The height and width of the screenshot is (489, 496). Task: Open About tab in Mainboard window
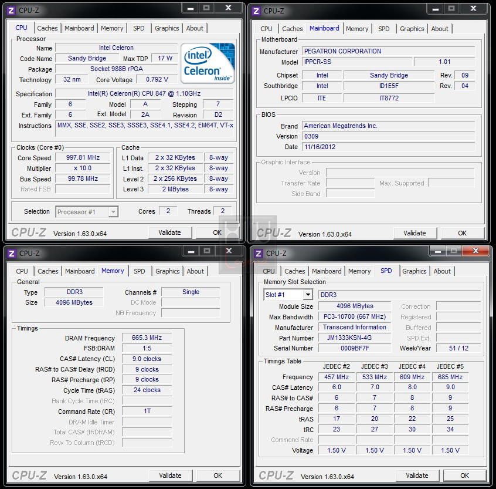pyautogui.click(x=440, y=29)
